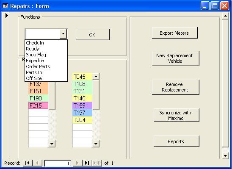The image size is (232, 169).
Task: Go to previous record navigation icon
Action: [x=37, y=163]
